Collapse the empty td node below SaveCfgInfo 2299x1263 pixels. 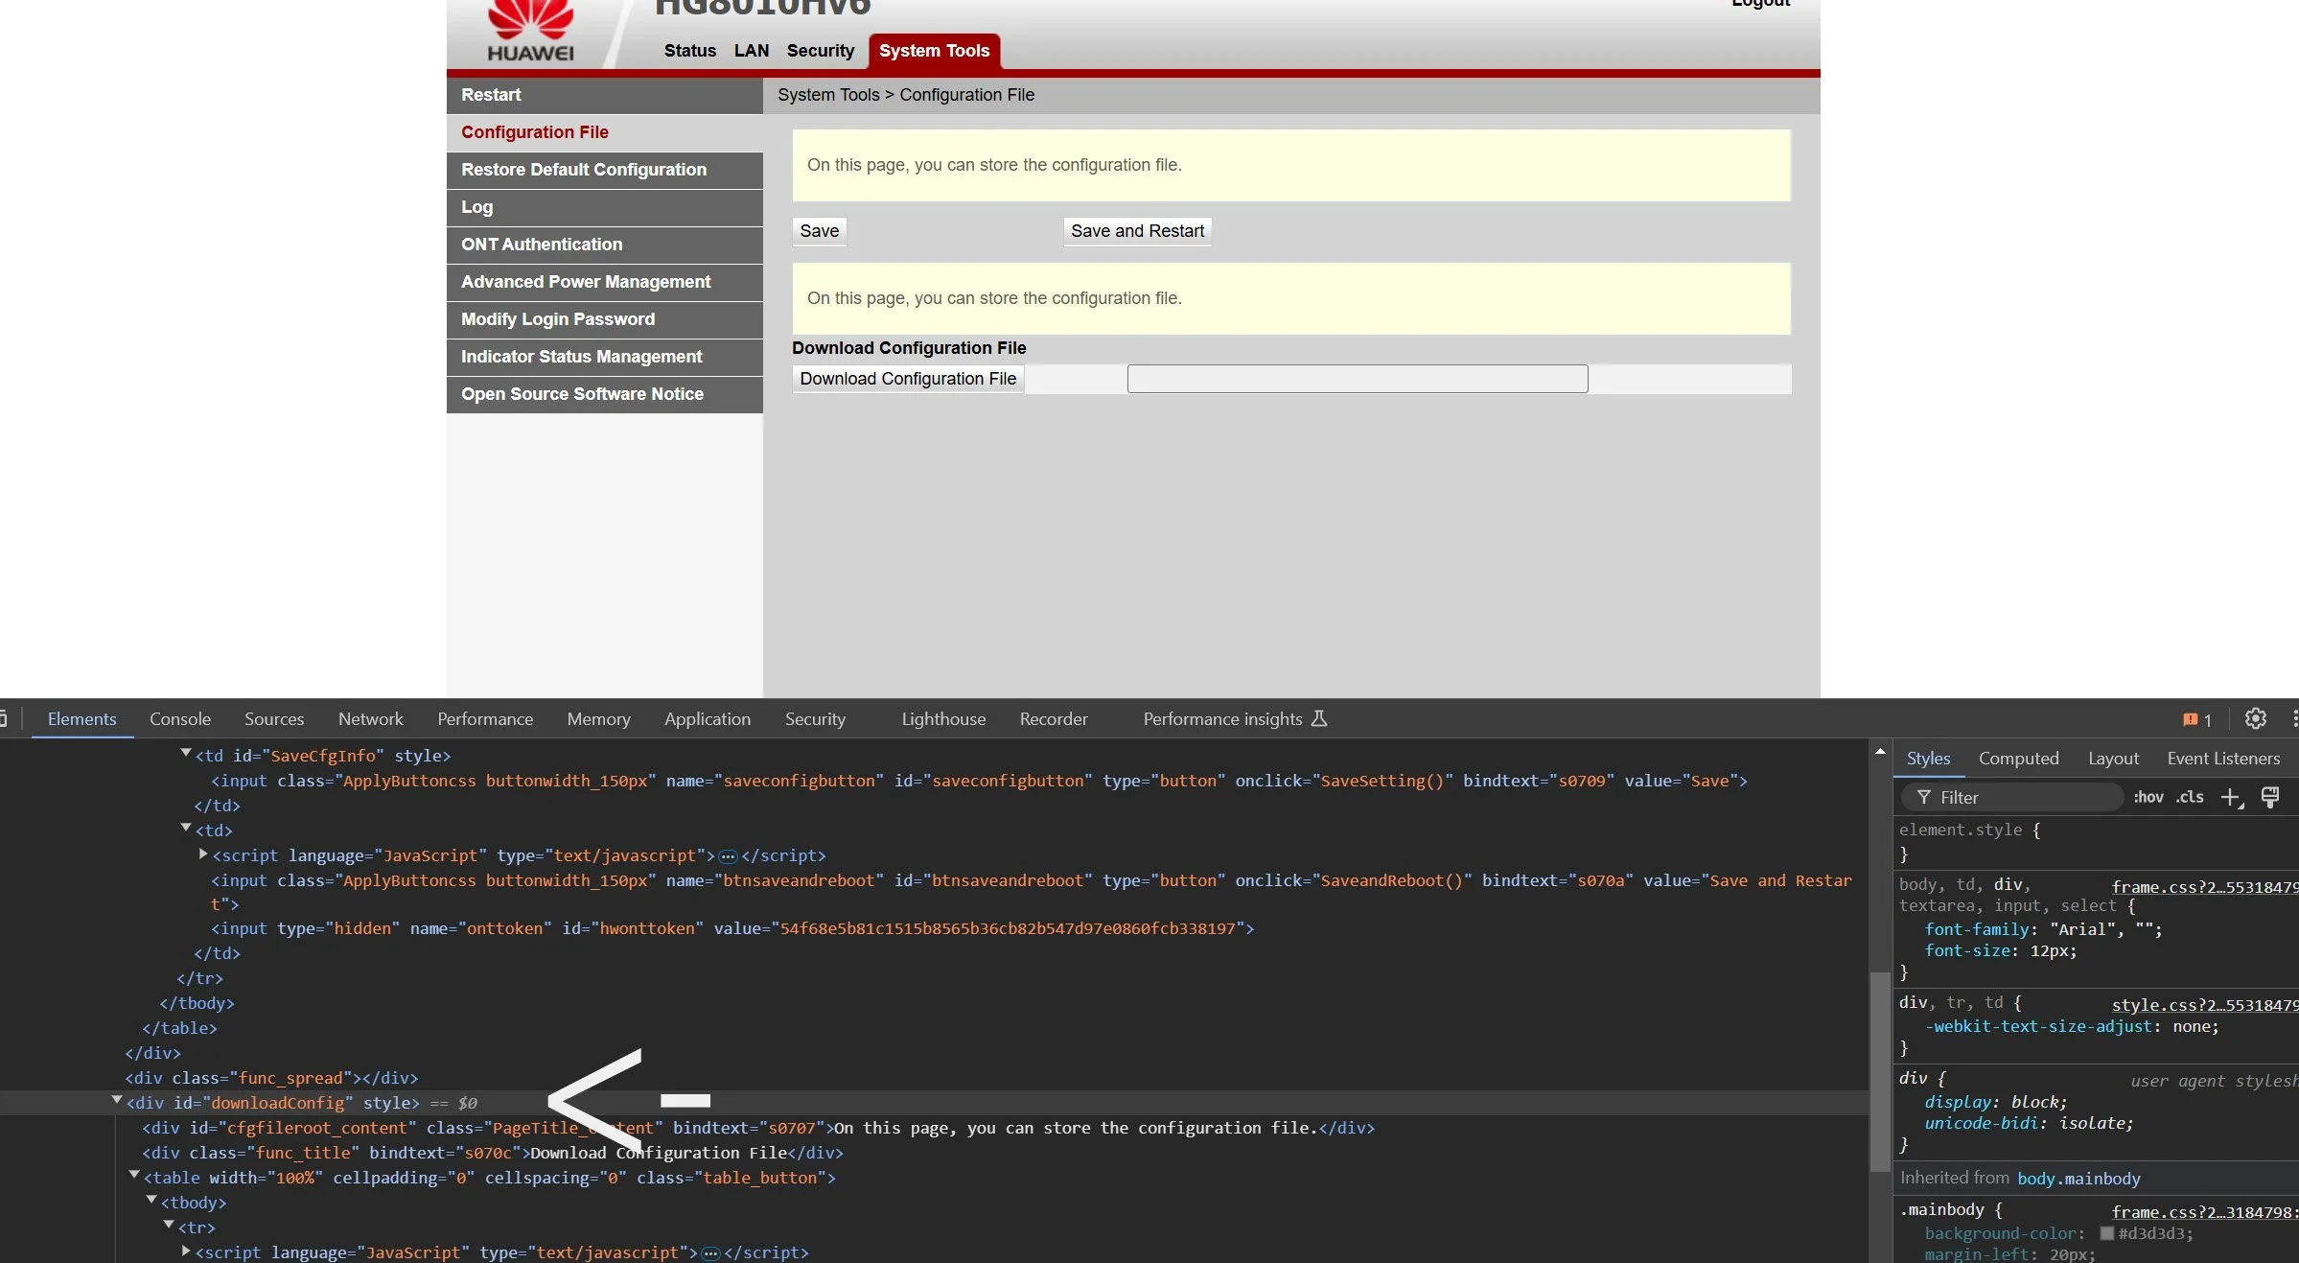pyautogui.click(x=186, y=829)
